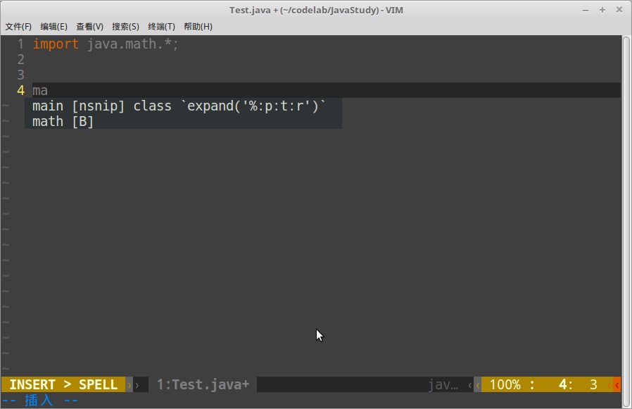Open the 编辑(E) menu
632x409 pixels.
[x=53, y=27]
